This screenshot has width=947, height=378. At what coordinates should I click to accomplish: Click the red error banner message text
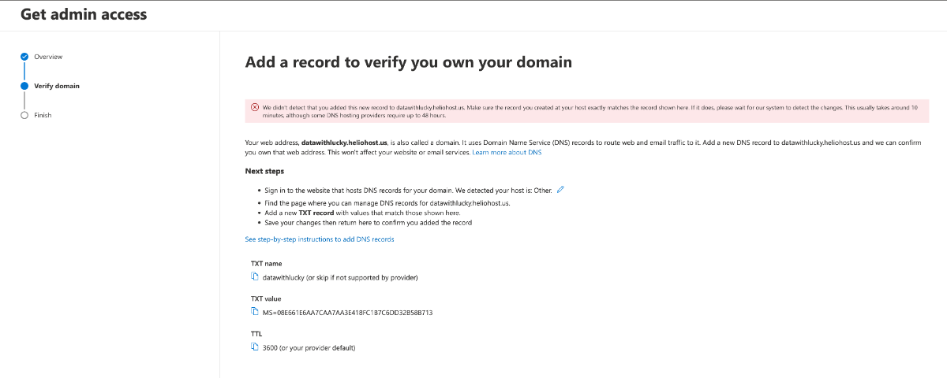pos(590,111)
